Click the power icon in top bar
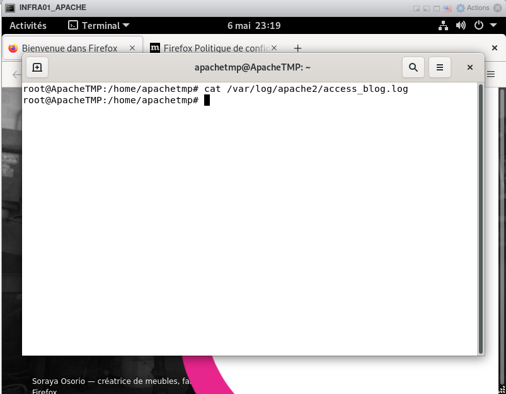The image size is (506, 394). coord(478,26)
